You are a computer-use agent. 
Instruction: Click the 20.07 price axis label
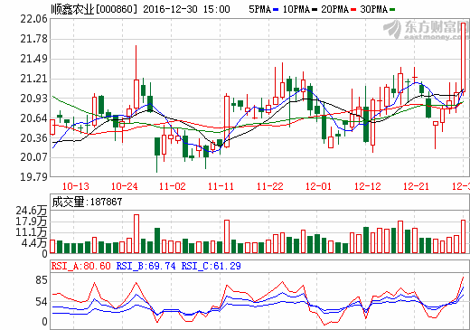coord(34,156)
